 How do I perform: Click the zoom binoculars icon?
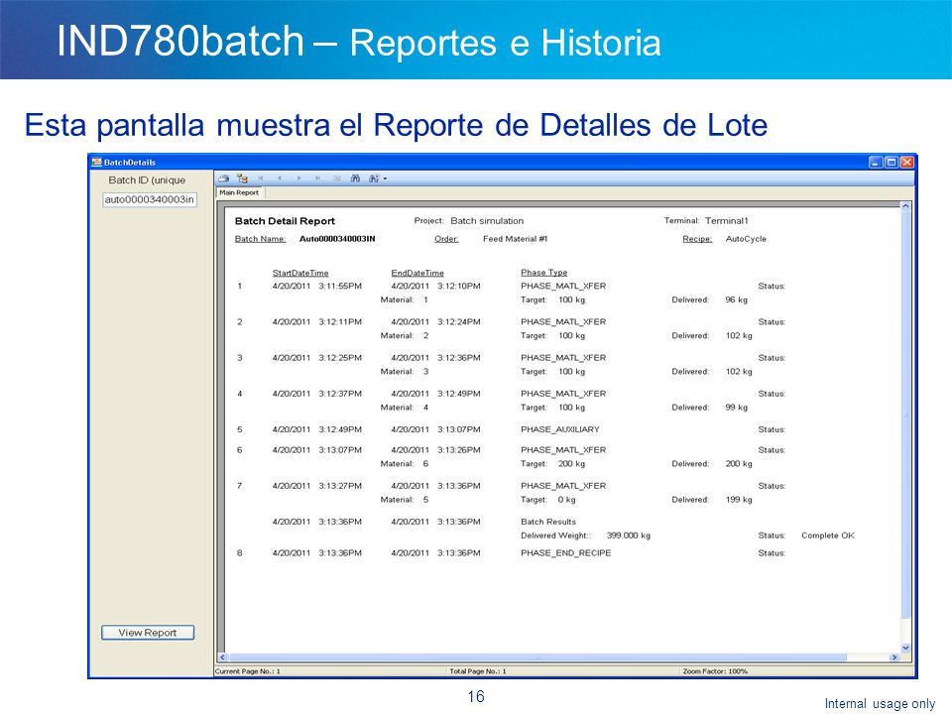tap(374, 178)
